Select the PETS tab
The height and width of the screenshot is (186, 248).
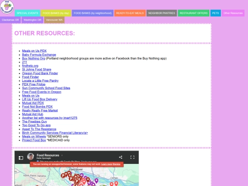[x=215, y=13]
